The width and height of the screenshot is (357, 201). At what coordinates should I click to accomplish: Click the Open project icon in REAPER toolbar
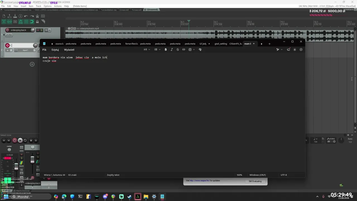tap(9, 16)
